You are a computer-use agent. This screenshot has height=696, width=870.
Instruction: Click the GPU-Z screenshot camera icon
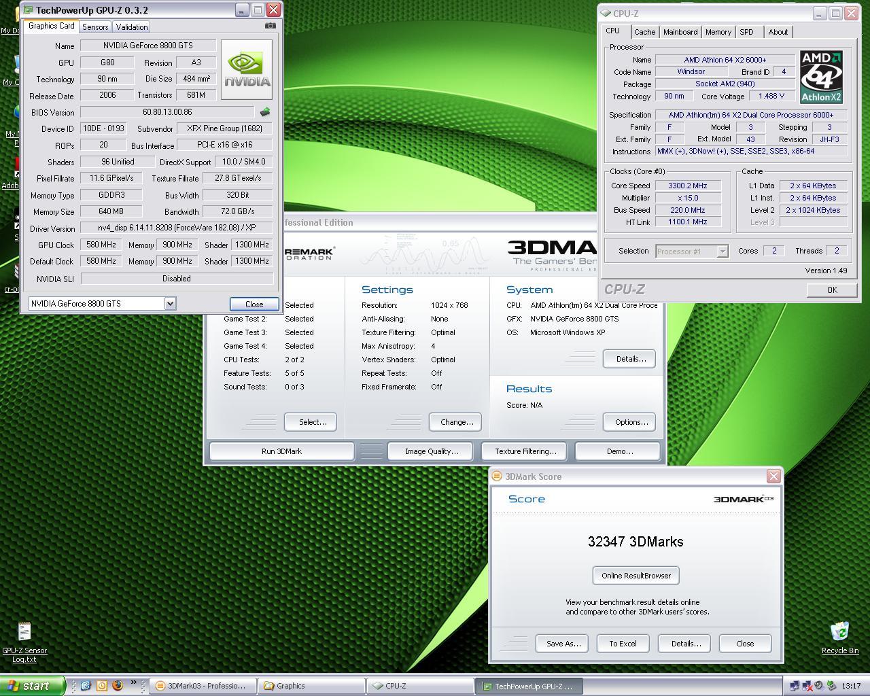pyautogui.click(x=271, y=26)
